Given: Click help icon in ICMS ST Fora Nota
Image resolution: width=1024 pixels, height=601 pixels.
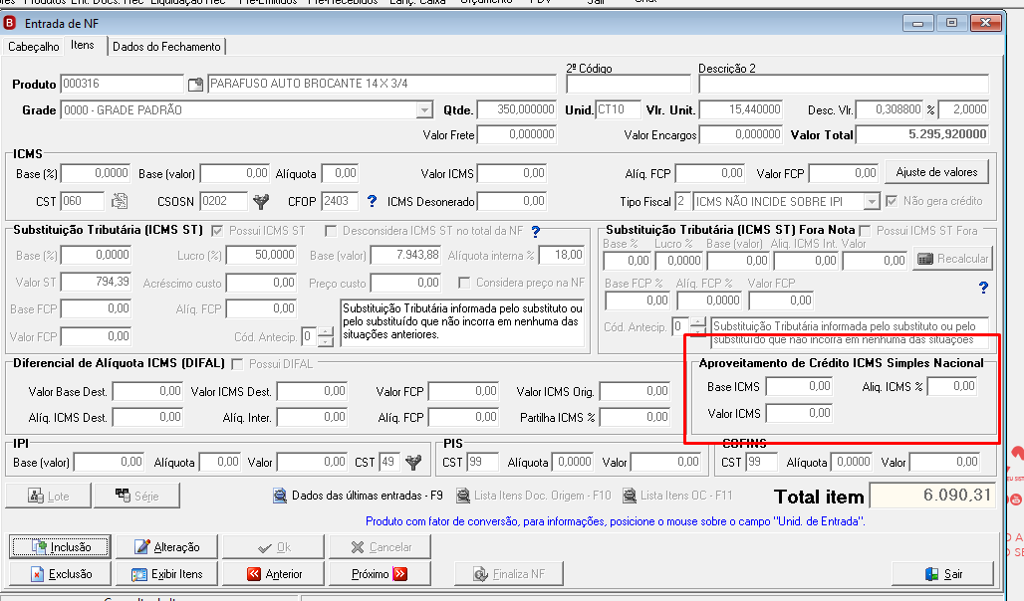Looking at the screenshot, I should coord(983,288).
